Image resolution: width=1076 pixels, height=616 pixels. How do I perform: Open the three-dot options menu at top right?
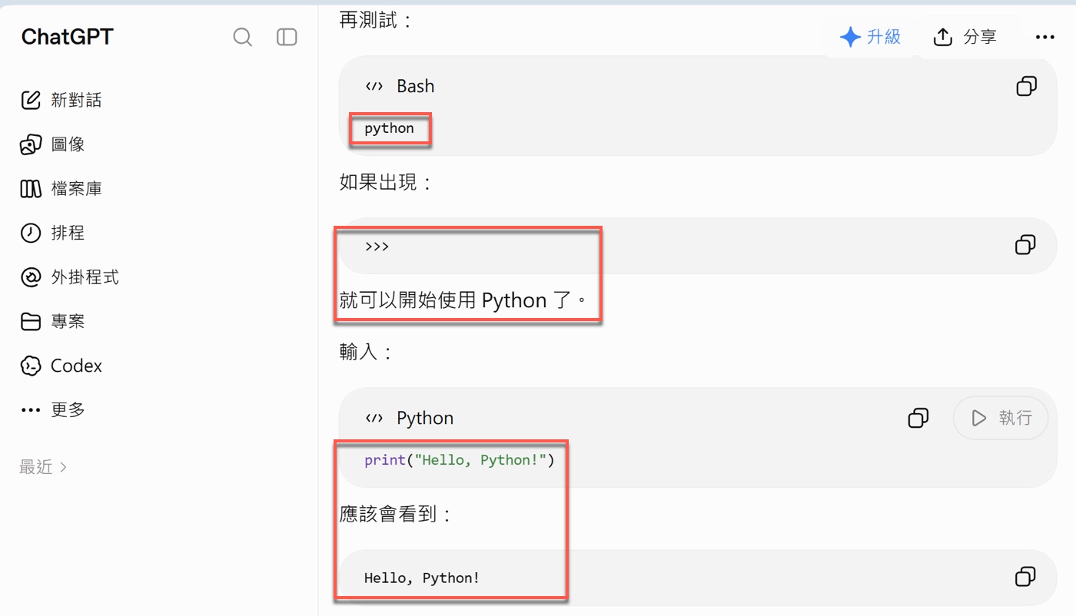pos(1044,37)
